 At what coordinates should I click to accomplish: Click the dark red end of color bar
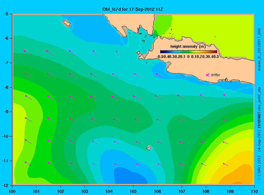[x=216, y=52]
